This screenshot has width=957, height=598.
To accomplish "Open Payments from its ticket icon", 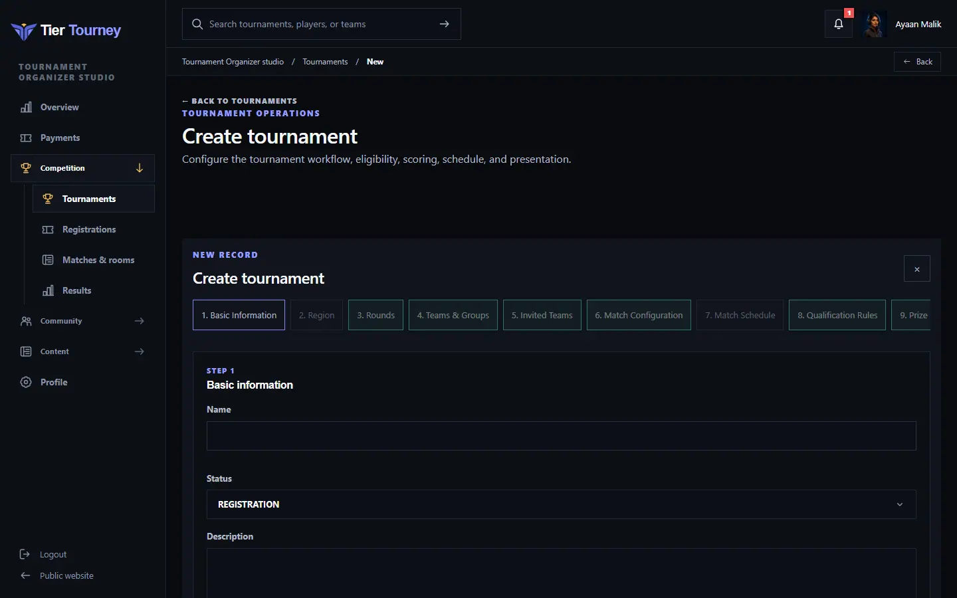I will 26,138.
